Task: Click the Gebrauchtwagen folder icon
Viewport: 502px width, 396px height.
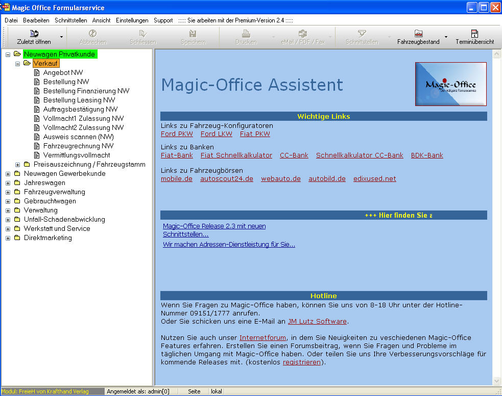Action: pyautogui.click(x=17, y=201)
